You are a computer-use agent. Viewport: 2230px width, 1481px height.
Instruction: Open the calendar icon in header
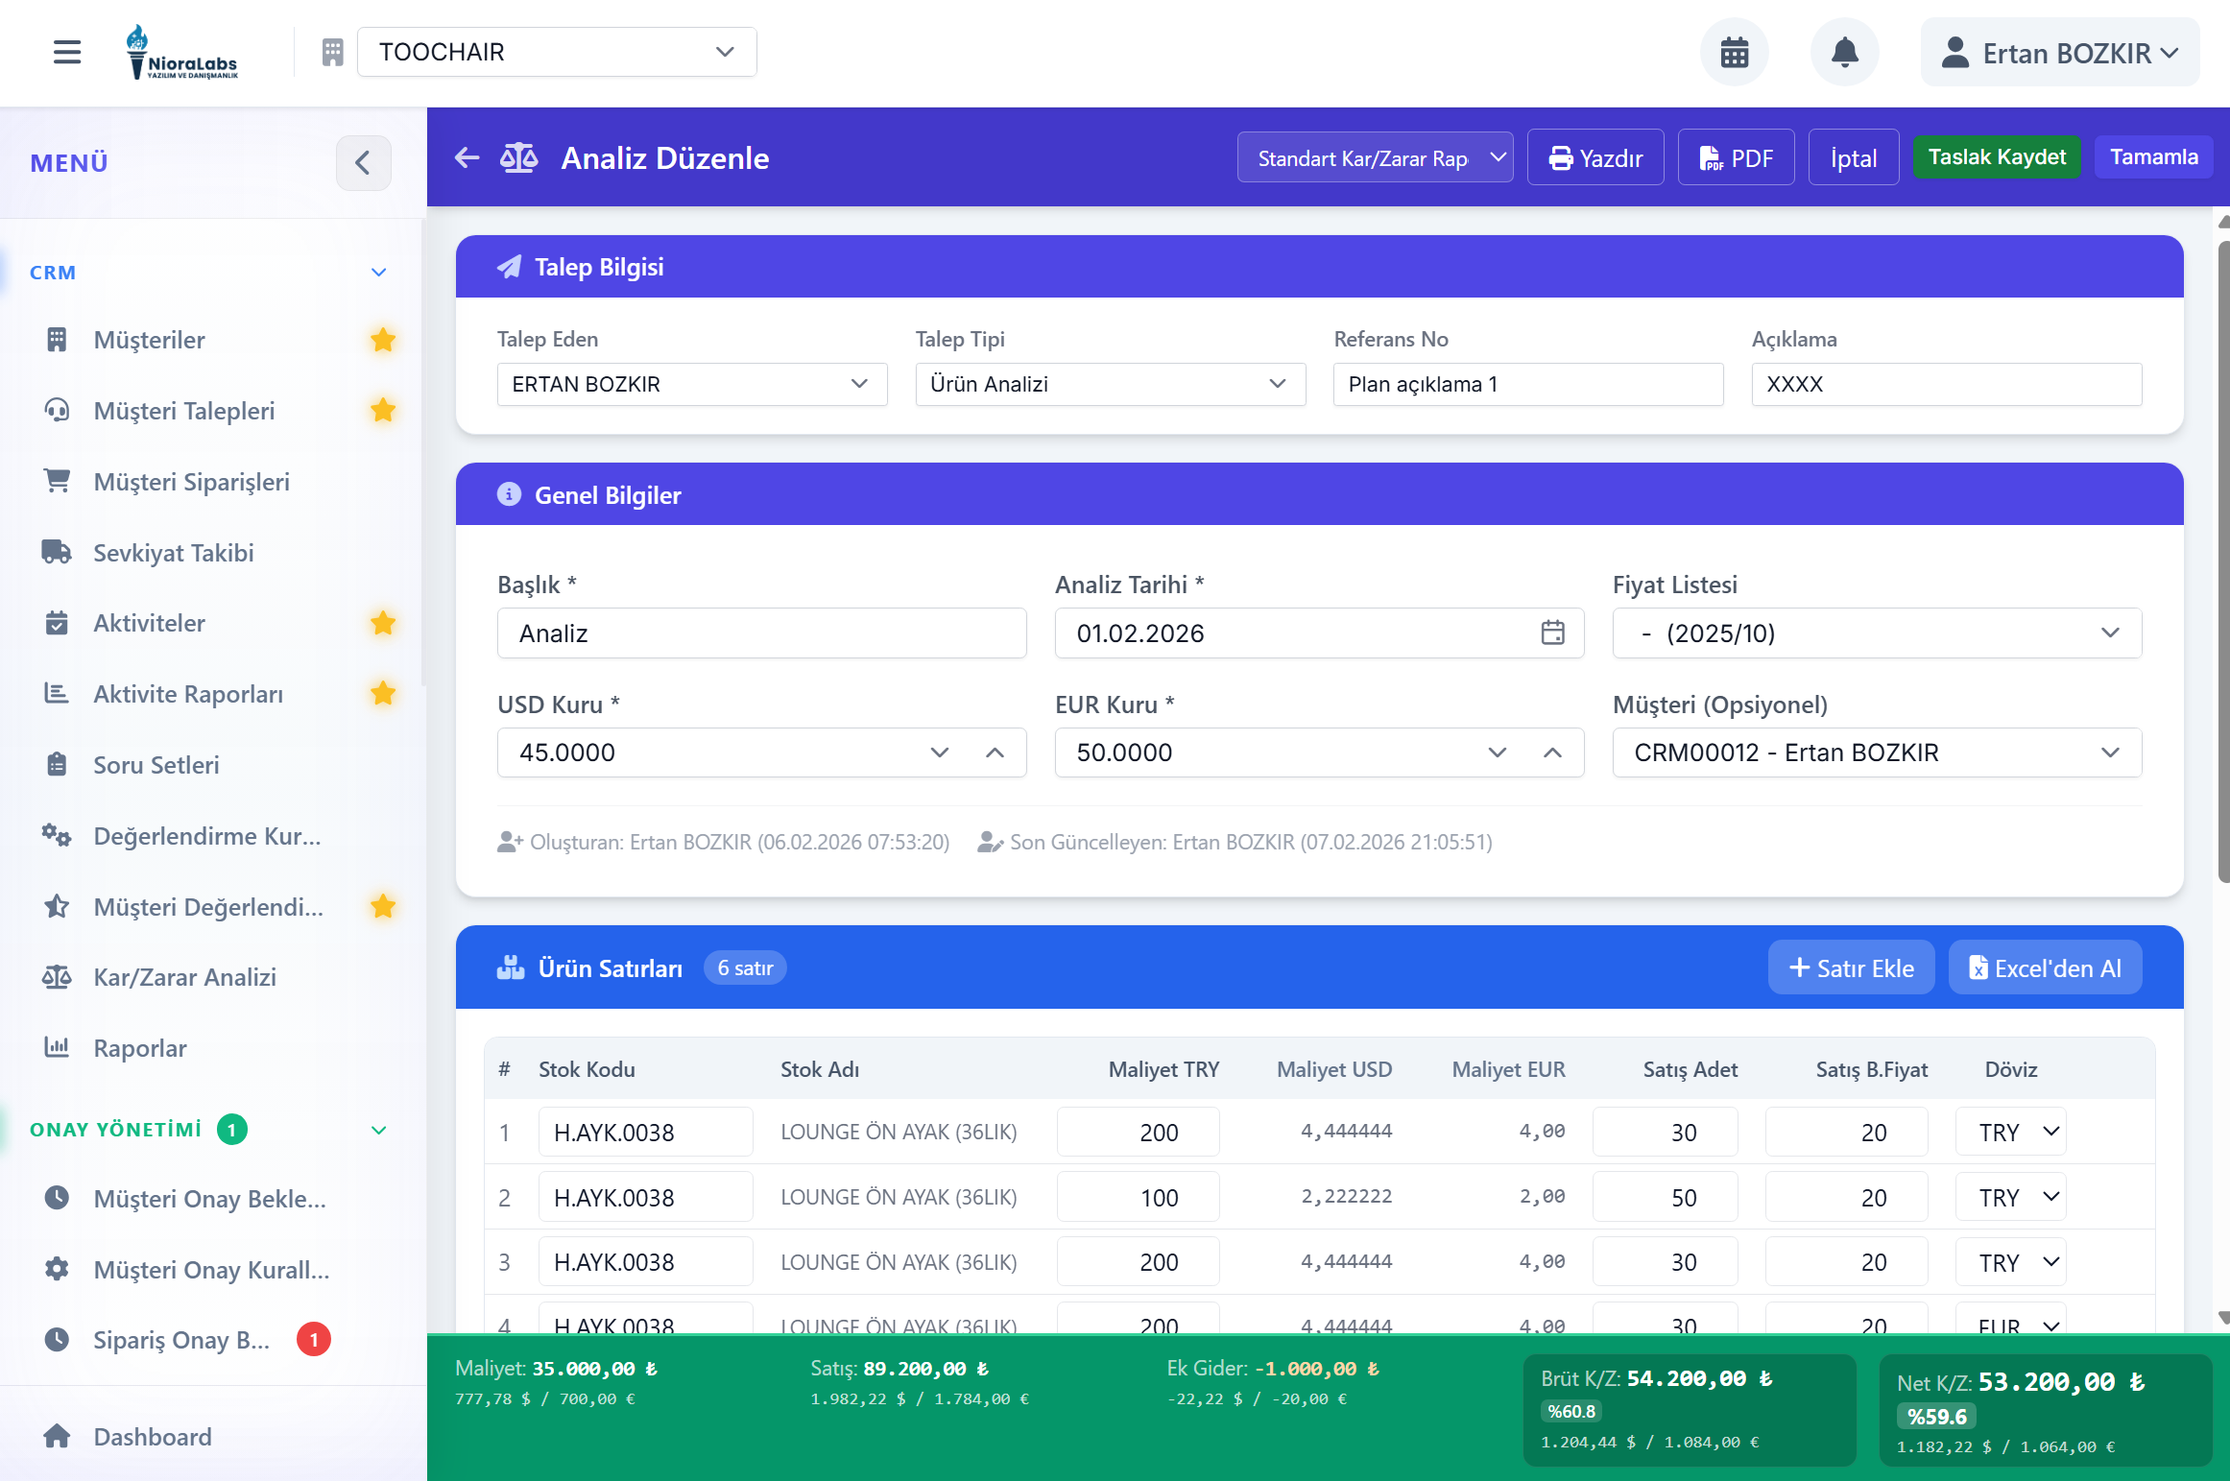click(x=1734, y=52)
